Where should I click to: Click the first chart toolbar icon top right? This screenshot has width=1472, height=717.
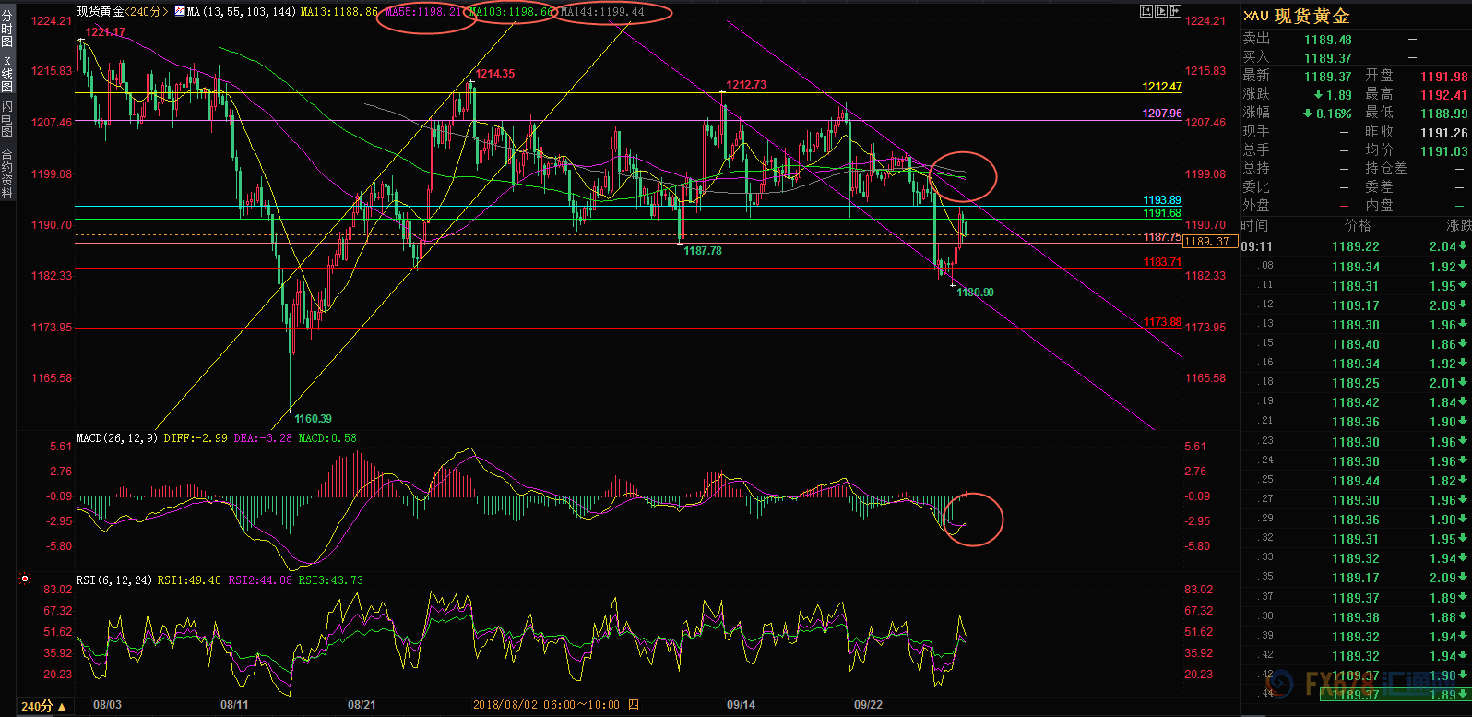pos(1146,11)
